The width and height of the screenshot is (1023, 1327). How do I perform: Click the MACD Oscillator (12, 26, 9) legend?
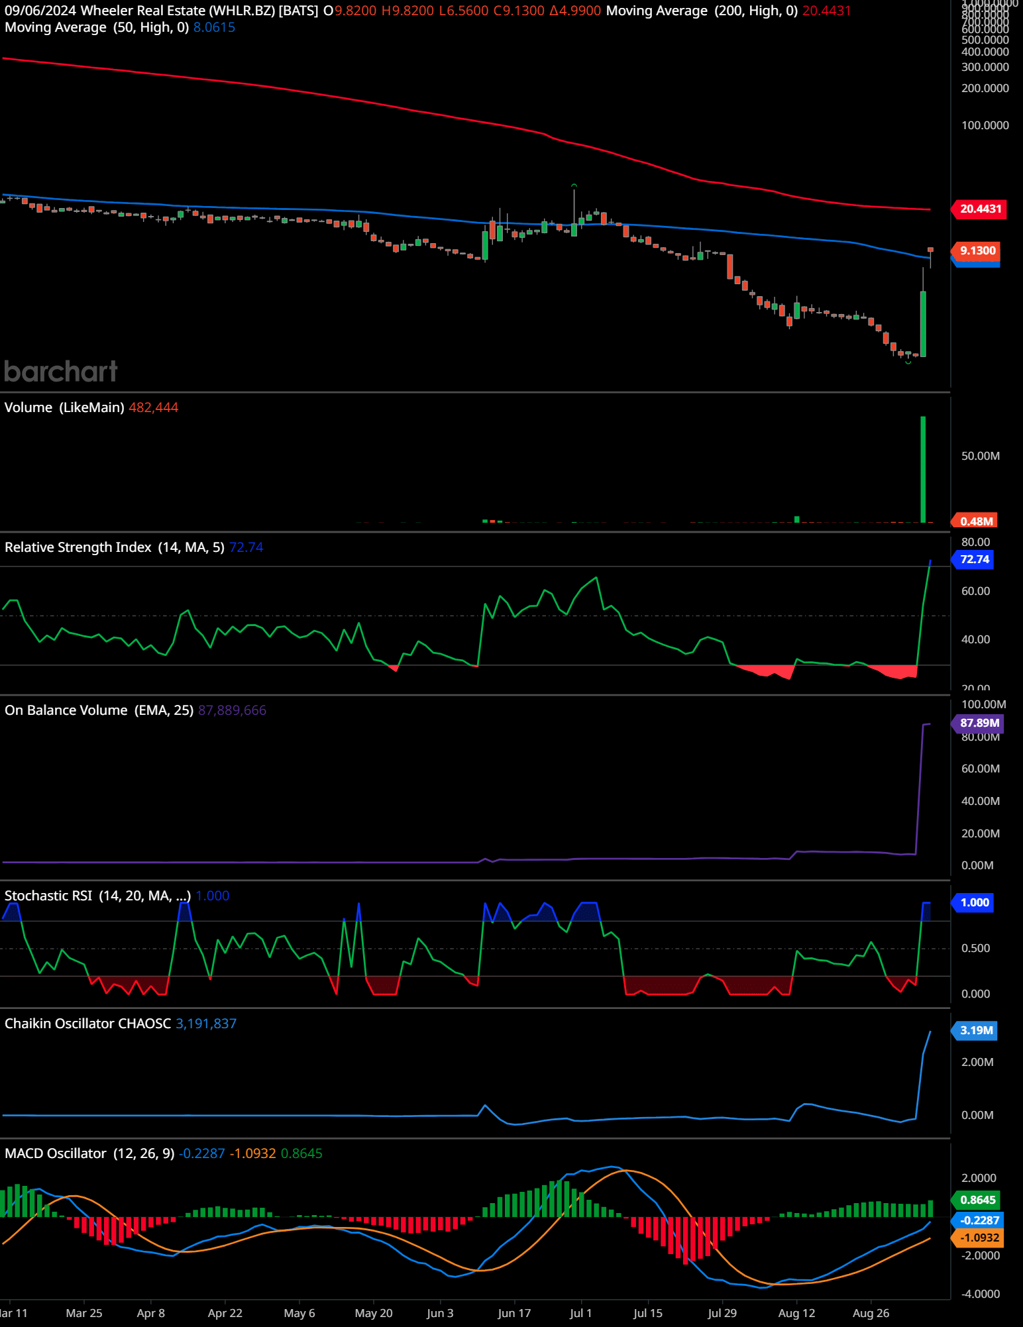[x=89, y=1153]
